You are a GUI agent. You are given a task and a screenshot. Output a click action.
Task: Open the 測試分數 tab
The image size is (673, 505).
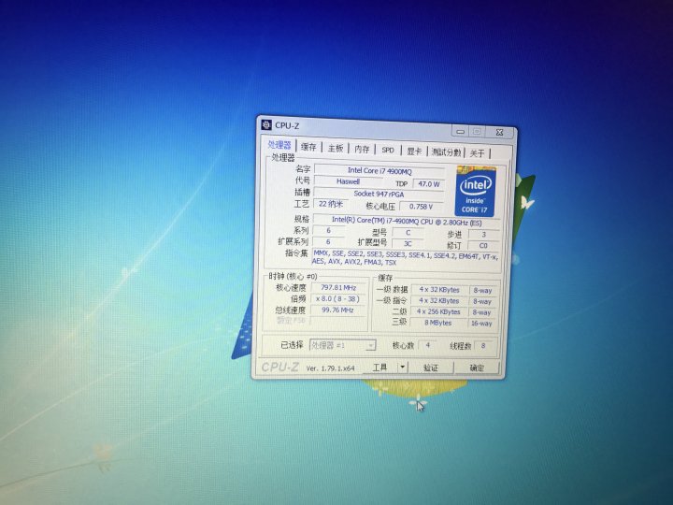447,152
